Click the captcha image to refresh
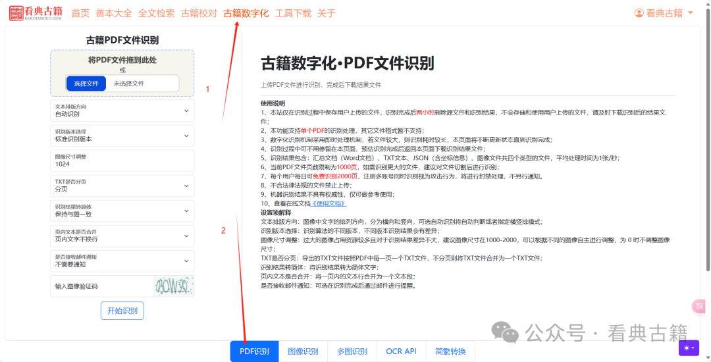Image resolution: width=711 pixels, height=362 pixels. pos(174,286)
